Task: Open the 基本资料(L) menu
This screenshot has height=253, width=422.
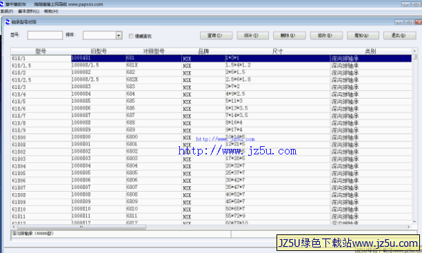Action: 28,11
